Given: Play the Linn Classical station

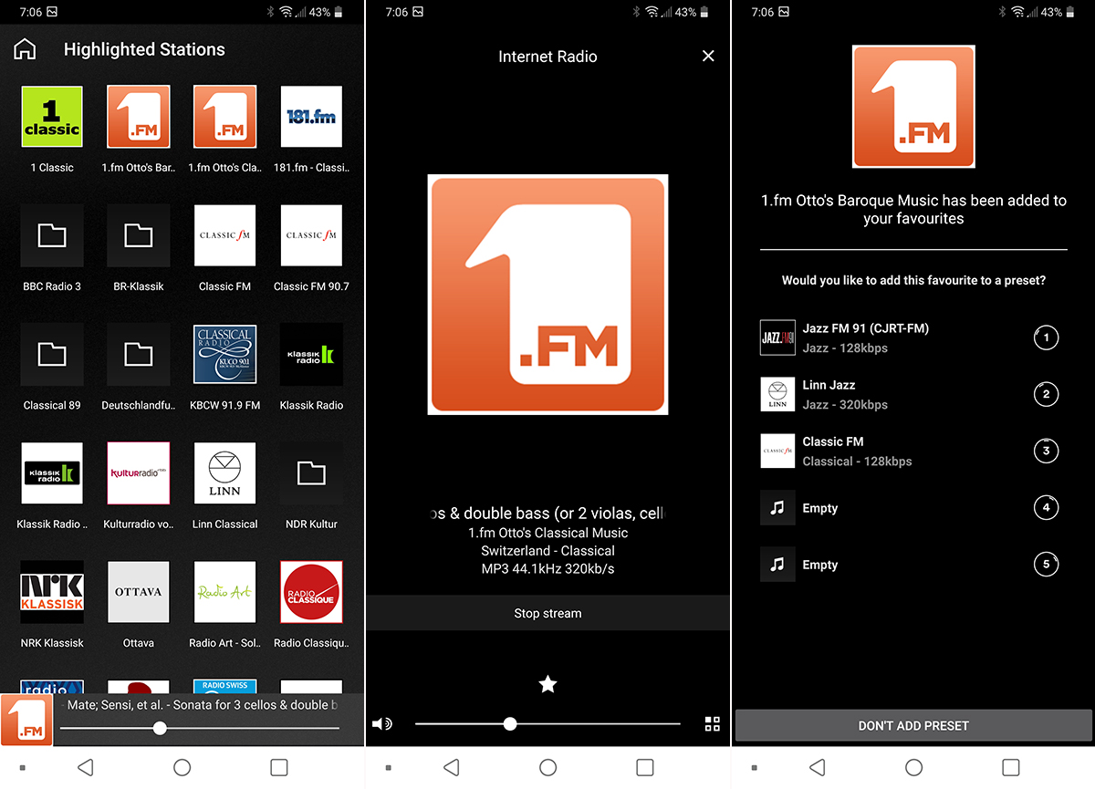Looking at the screenshot, I should 224,472.
